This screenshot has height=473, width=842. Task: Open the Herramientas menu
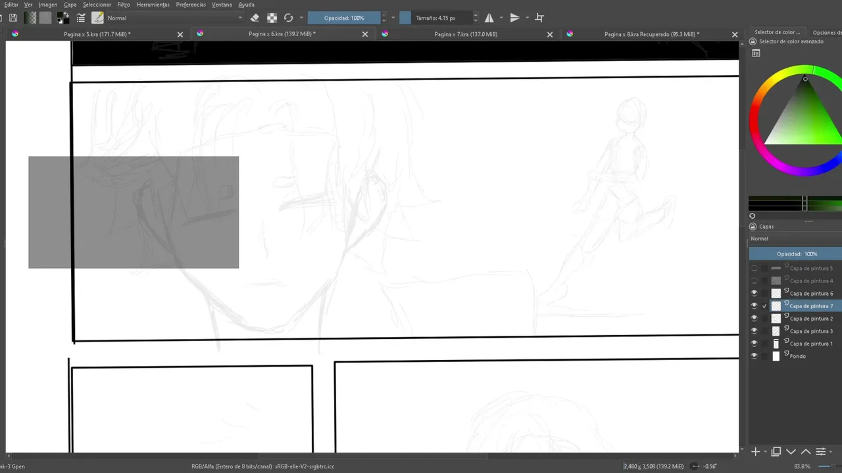click(153, 5)
